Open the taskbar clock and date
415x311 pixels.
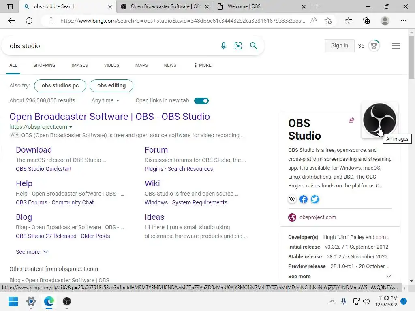[386, 301]
